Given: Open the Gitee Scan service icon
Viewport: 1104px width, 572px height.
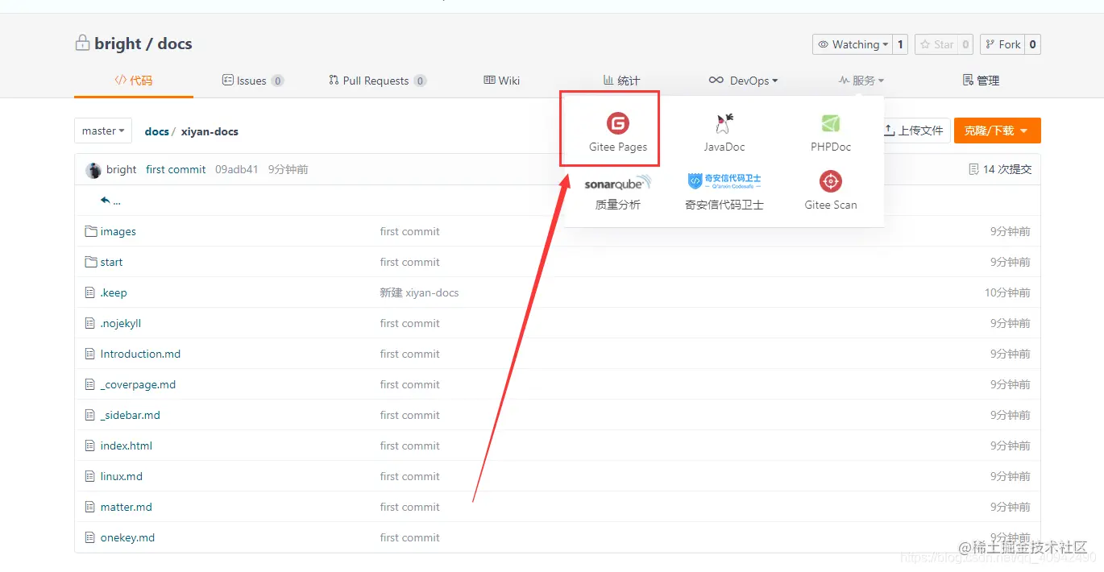Looking at the screenshot, I should click(x=831, y=181).
